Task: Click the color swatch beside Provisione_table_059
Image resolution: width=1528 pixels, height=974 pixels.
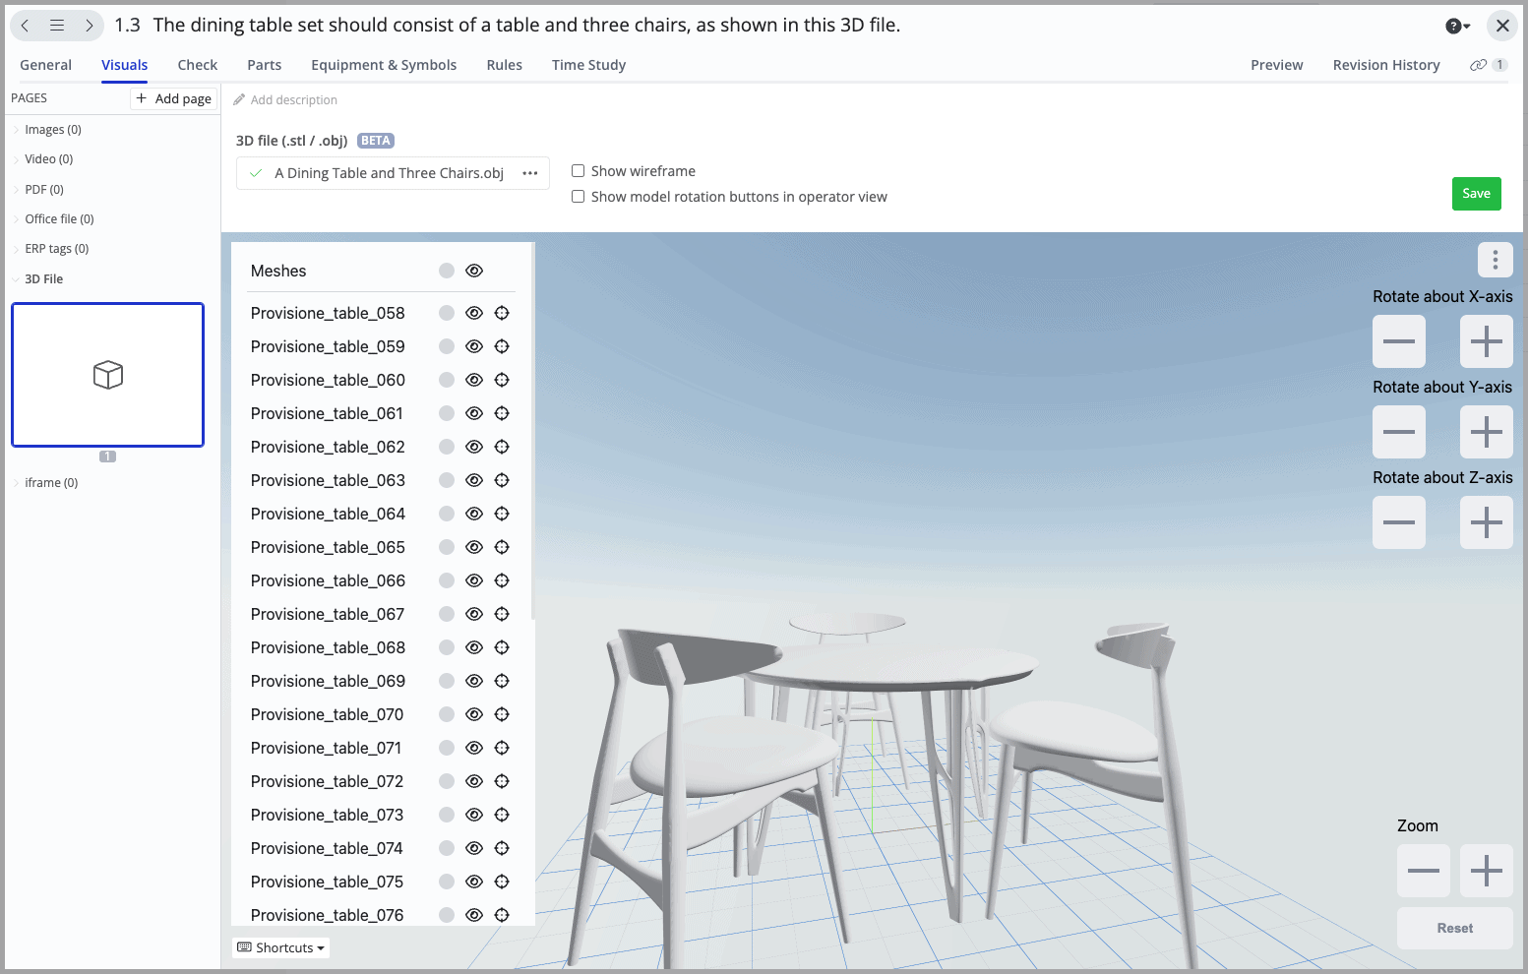Action: tap(446, 345)
